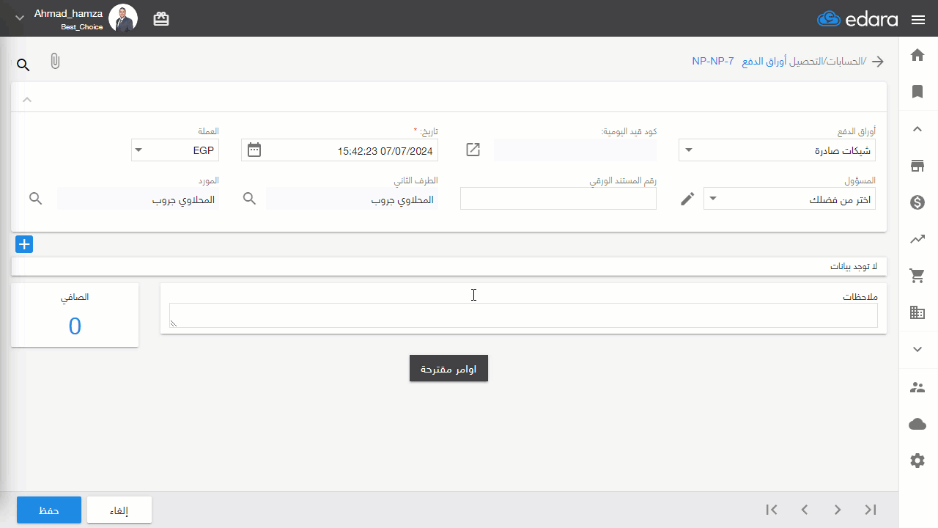Open the NP-NP-7 breadcrumb link
This screenshot has width=938, height=528.
713,61
